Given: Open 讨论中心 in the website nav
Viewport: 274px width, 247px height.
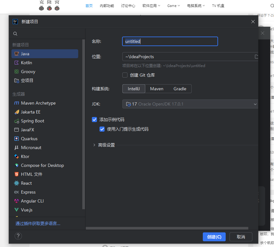Looking at the screenshot, I should click(x=128, y=6).
